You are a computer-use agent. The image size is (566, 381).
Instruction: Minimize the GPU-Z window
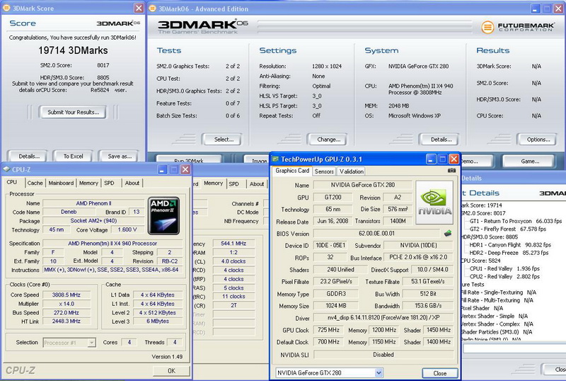click(x=431, y=159)
